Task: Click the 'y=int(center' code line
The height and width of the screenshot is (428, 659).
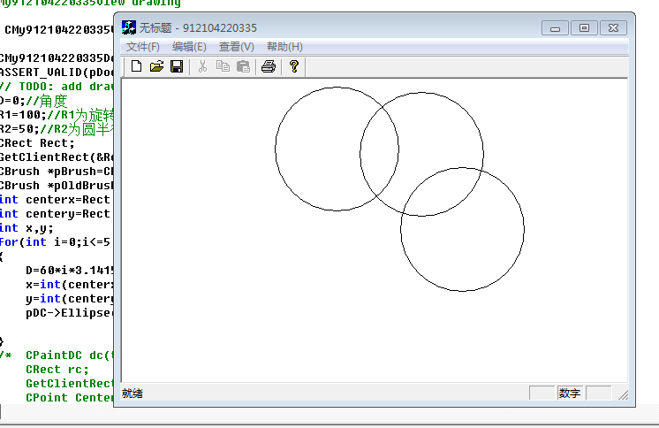Action: (x=70, y=299)
